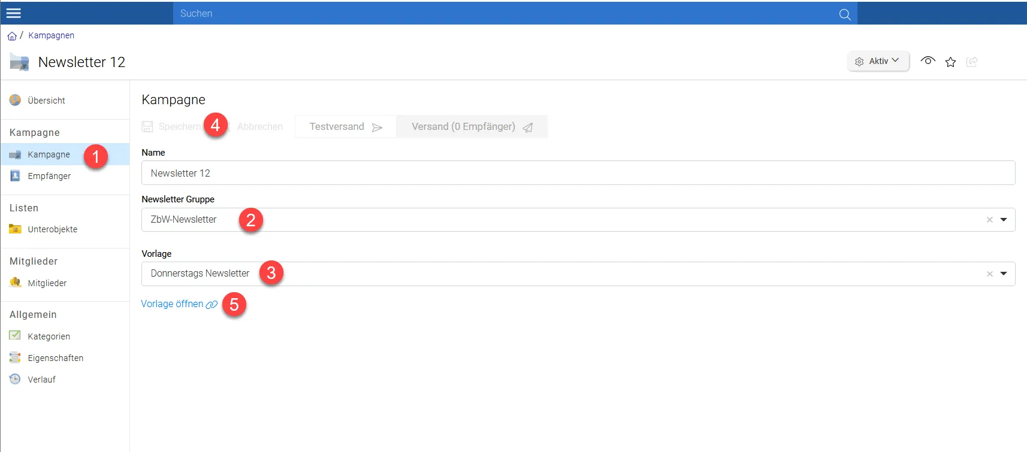Open Mitglieder in the sidebar

65,283
